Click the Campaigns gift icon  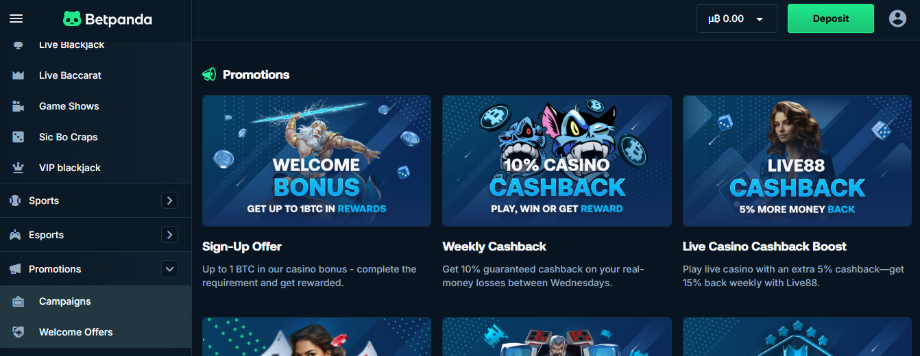click(18, 301)
